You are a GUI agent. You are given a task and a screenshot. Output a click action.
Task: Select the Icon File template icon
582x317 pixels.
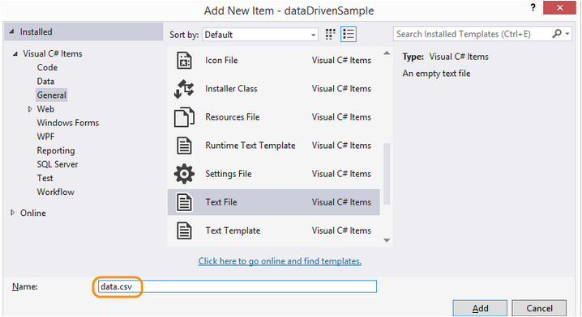184,61
